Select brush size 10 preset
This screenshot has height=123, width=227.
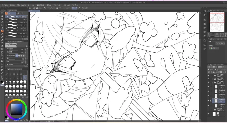pos(25,78)
